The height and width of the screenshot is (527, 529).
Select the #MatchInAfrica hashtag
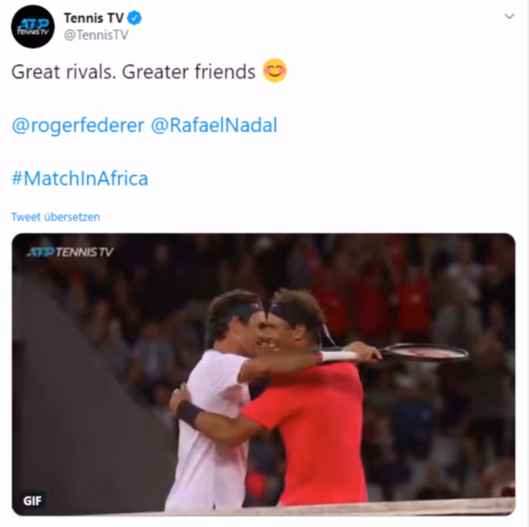(79, 179)
